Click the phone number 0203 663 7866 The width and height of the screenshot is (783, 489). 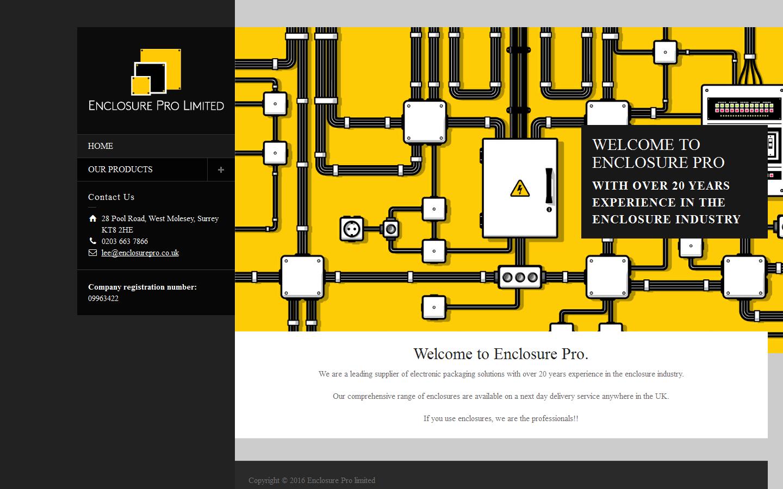click(125, 241)
